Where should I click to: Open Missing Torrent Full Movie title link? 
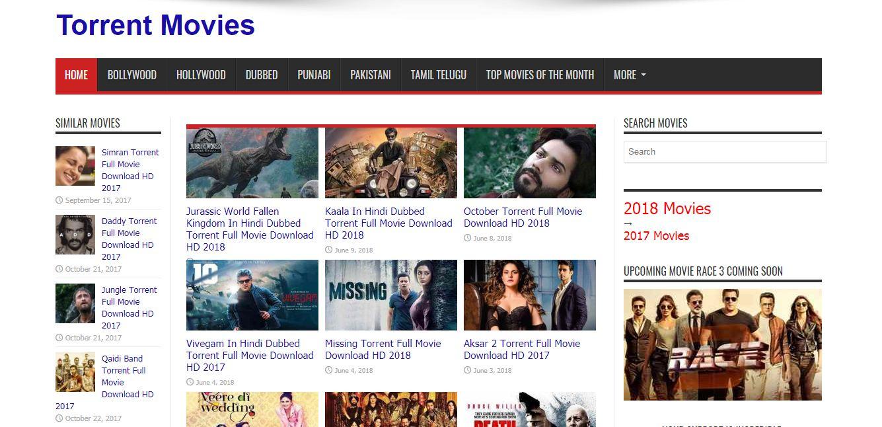click(x=383, y=349)
